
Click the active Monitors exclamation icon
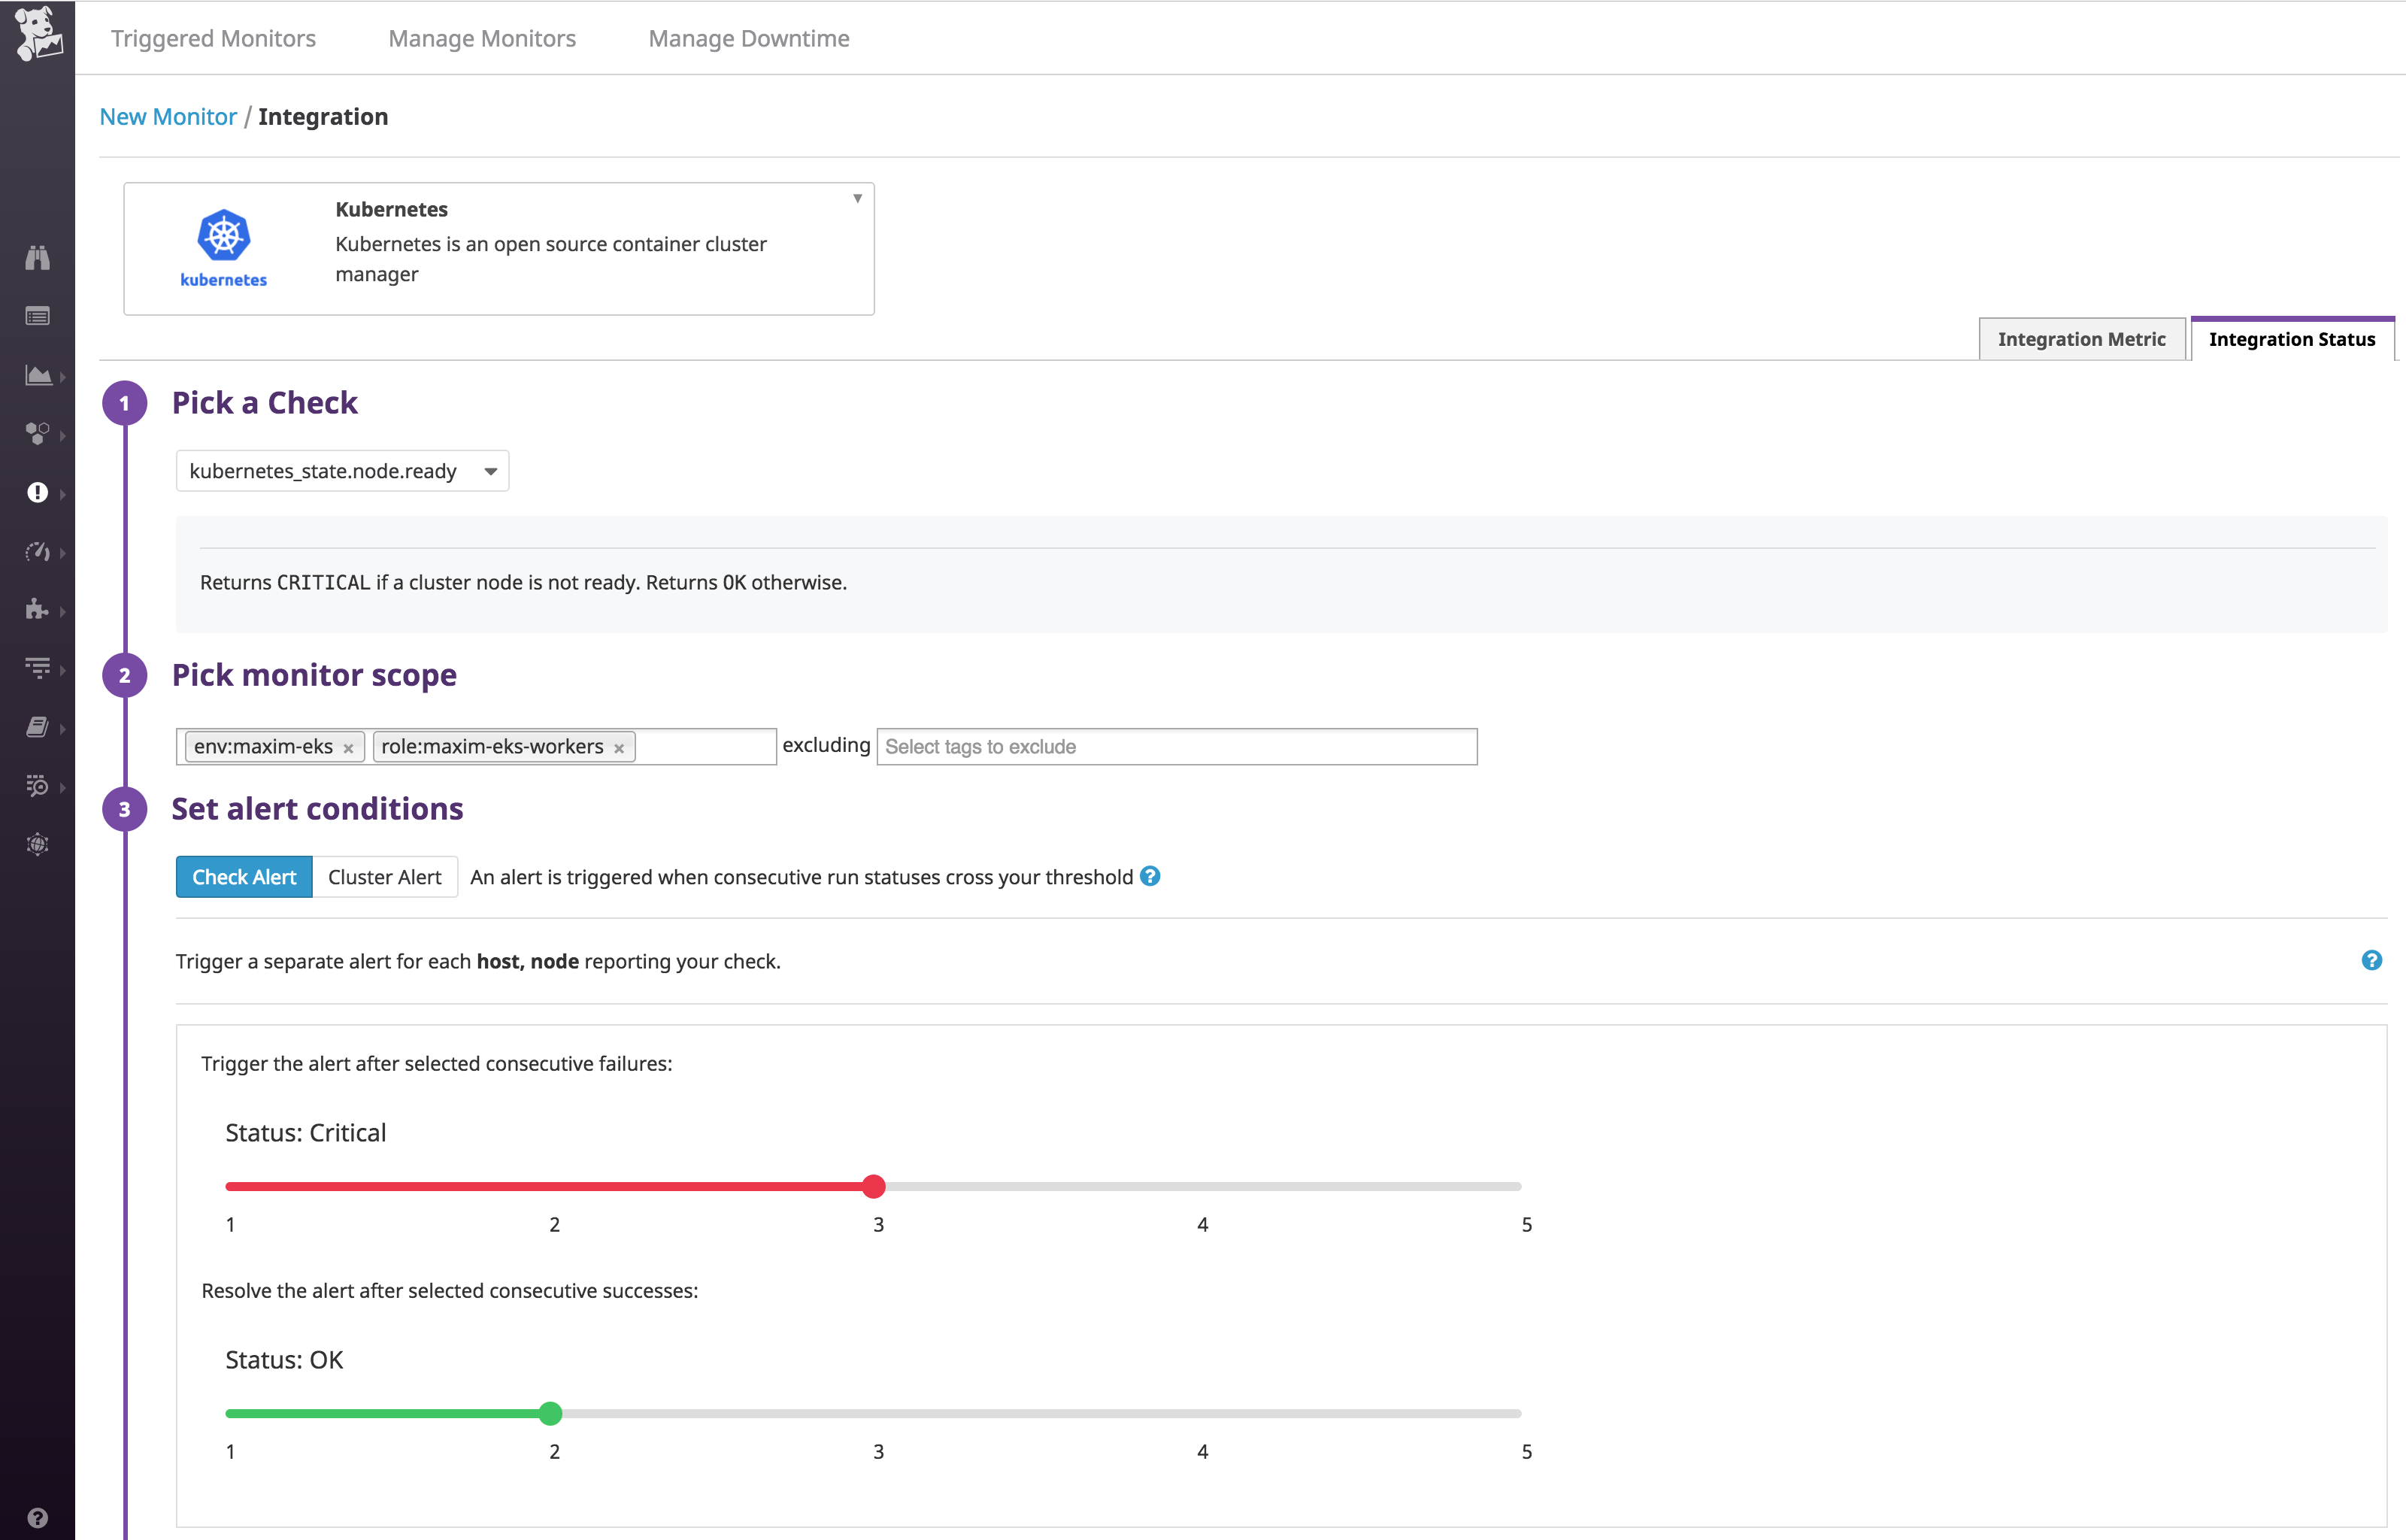point(38,492)
